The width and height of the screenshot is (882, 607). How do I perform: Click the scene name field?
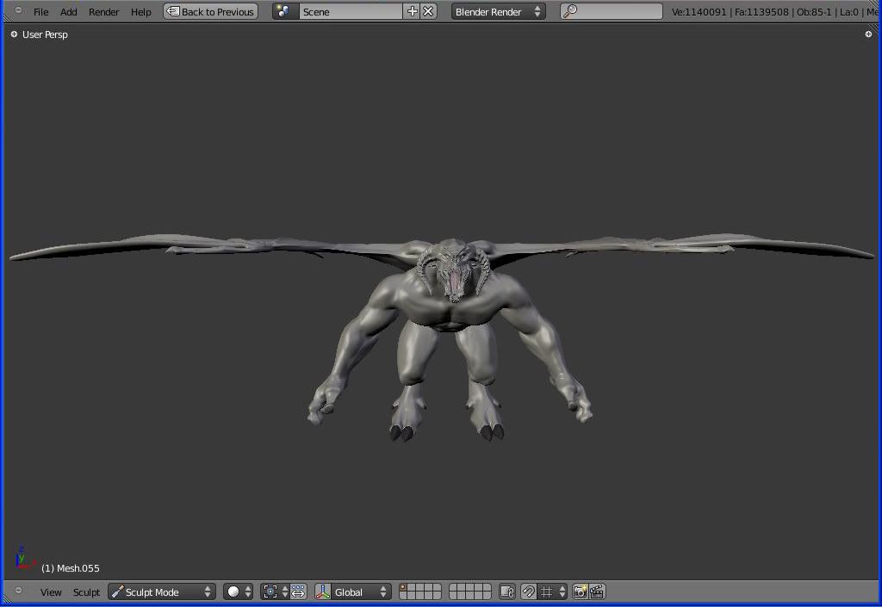click(349, 12)
